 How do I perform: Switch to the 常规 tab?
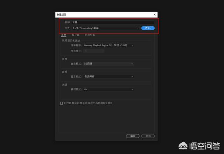pos(63,35)
